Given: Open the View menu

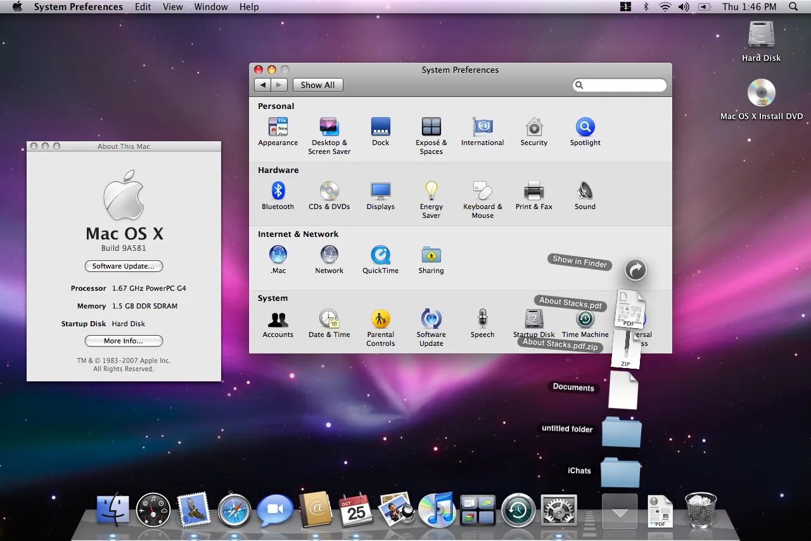Looking at the screenshot, I should coord(173,7).
